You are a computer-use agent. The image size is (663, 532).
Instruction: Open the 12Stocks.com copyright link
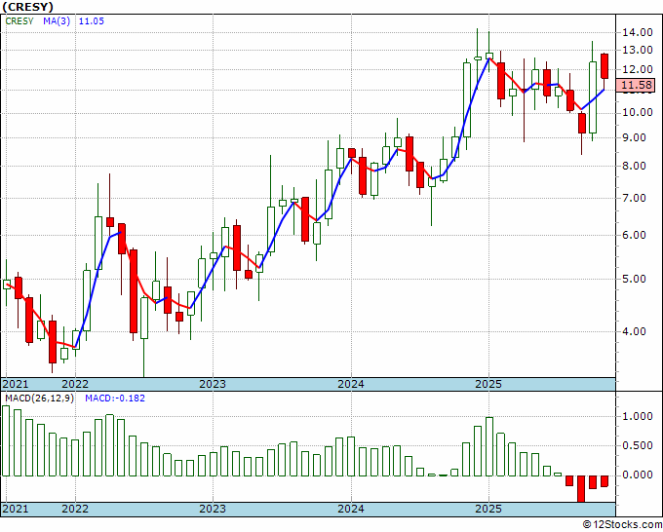point(622,525)
